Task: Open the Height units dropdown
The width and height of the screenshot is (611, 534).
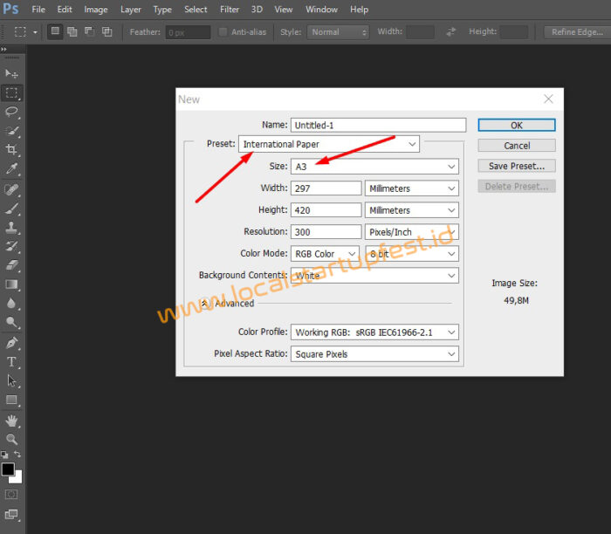Action: click(x=411, y=210)
